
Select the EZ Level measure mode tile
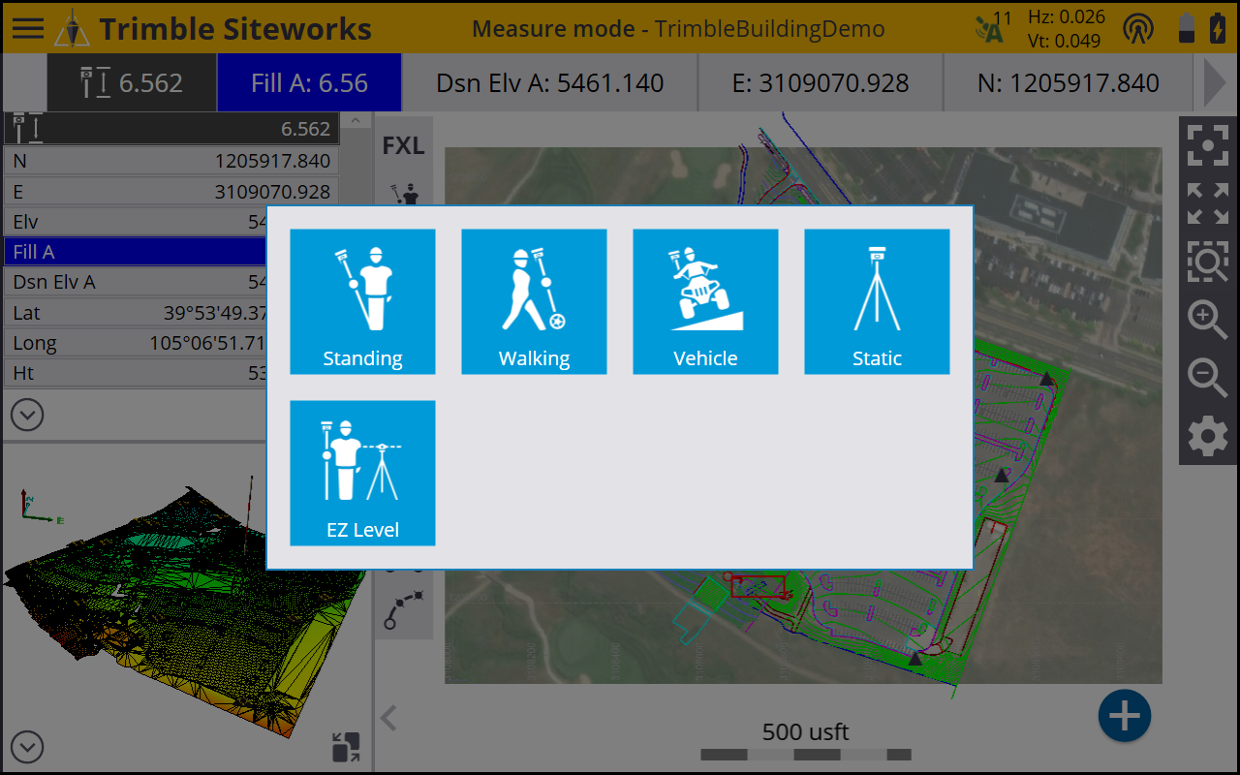coord(362,473)
